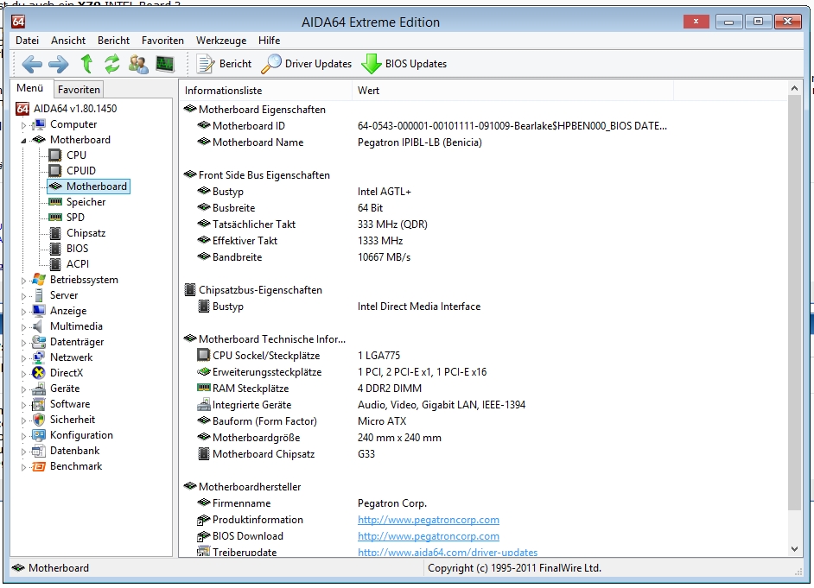The image size is (814, 588).
Task: Open the Werkzeuge menu
Action: coord(221,41)
